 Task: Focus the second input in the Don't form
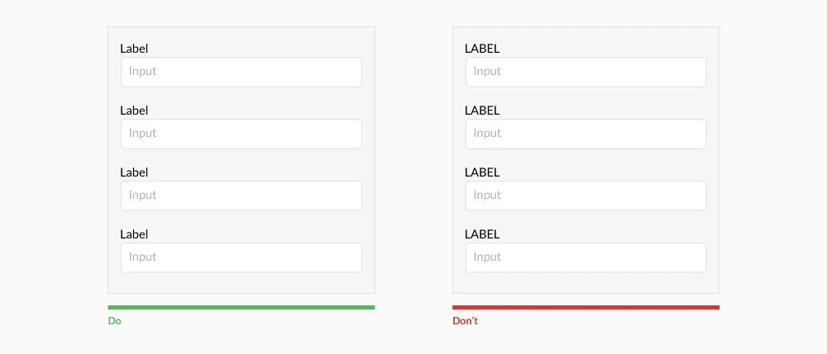(x=586, y=134)
